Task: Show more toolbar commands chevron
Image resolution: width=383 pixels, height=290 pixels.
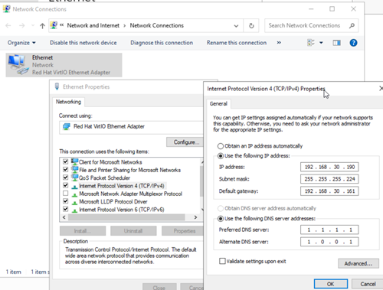Action: click(279, 43)
